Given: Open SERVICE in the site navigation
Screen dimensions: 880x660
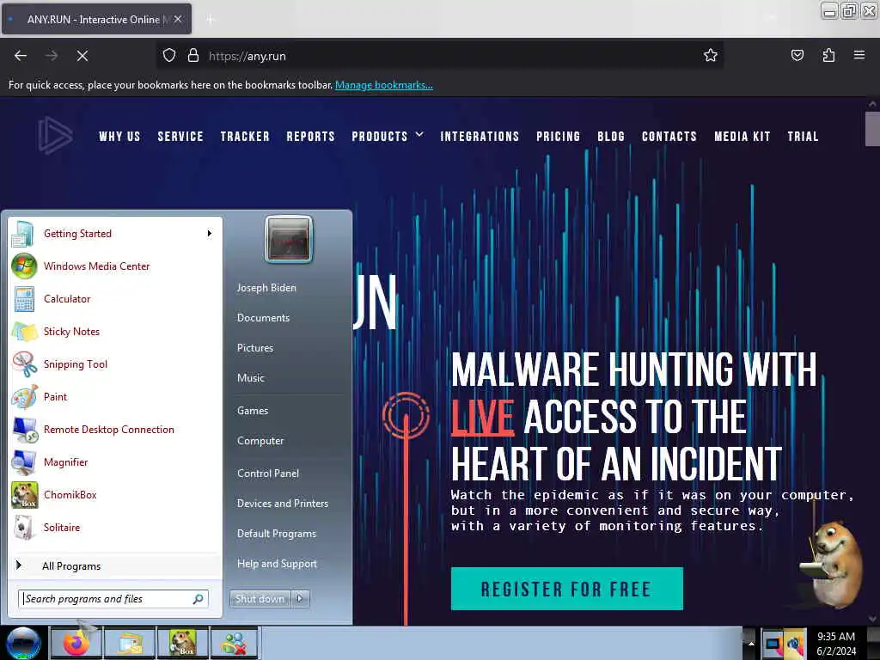Looking at the screenshot, I should (x=180, y=137).
